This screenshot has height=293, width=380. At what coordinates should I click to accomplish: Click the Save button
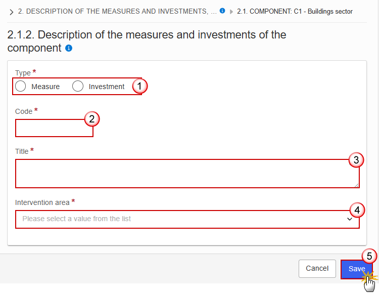point(356,269)
